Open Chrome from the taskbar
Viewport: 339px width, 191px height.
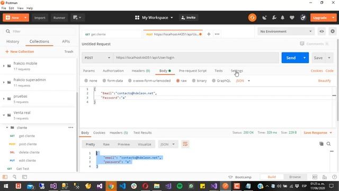111,186
